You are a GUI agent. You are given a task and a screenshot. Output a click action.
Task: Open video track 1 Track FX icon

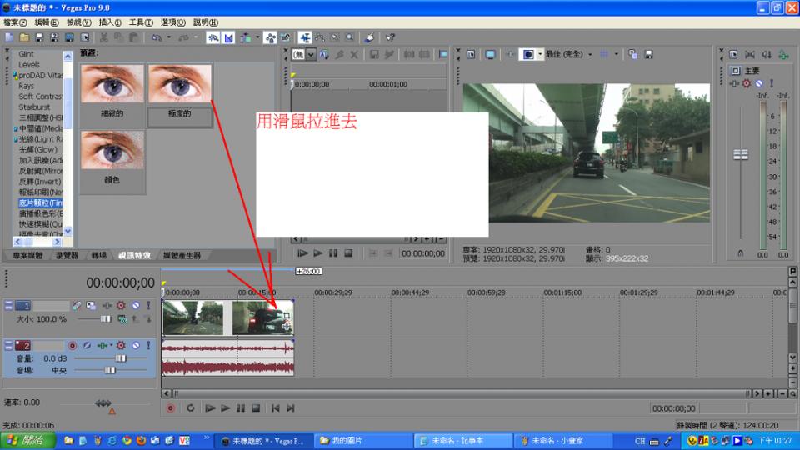point(121,306)
